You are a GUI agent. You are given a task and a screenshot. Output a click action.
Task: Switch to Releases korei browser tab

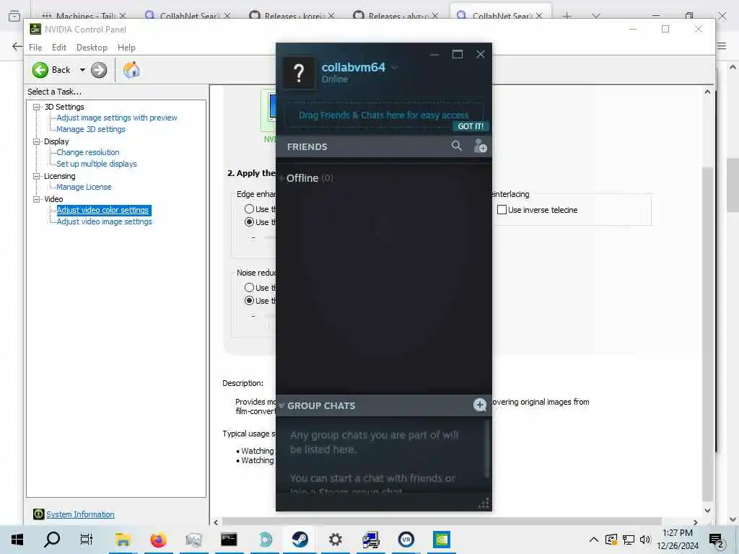(292, 16)
